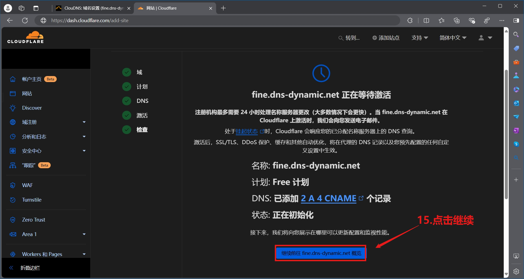Image resolution: width=524 pixels, height=279 pixels.
Task: Click the 安全中心 icon
Action: point(13,151)
